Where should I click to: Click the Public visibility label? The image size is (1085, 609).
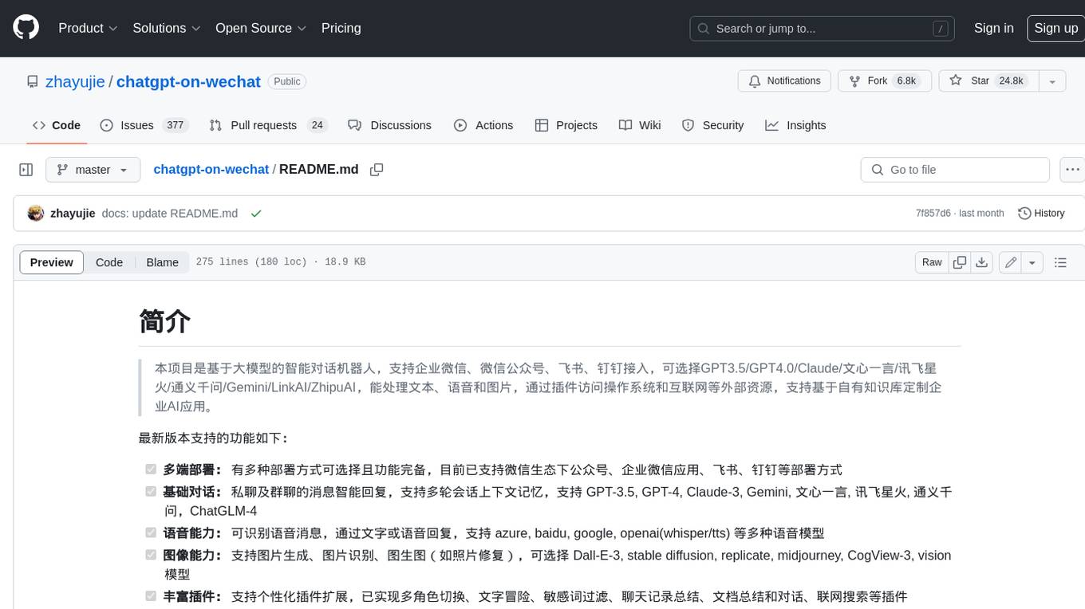point(287,81)
